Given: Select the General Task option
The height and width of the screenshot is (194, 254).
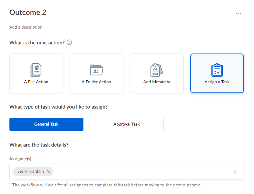Looking at the screenshot, I should (46, 124).
